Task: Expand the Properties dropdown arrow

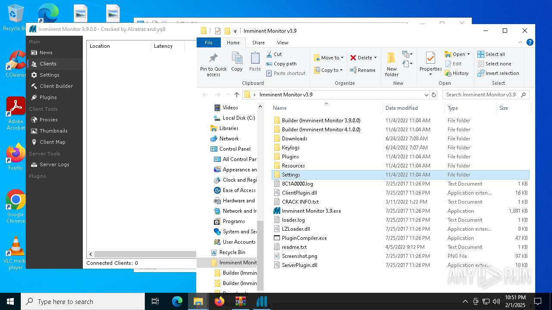Action: (430, 74)
